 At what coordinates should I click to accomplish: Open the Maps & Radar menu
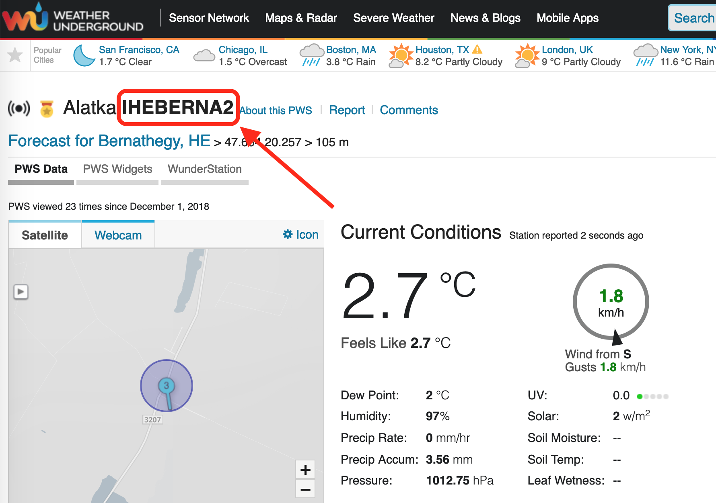(x=301, y=18)
